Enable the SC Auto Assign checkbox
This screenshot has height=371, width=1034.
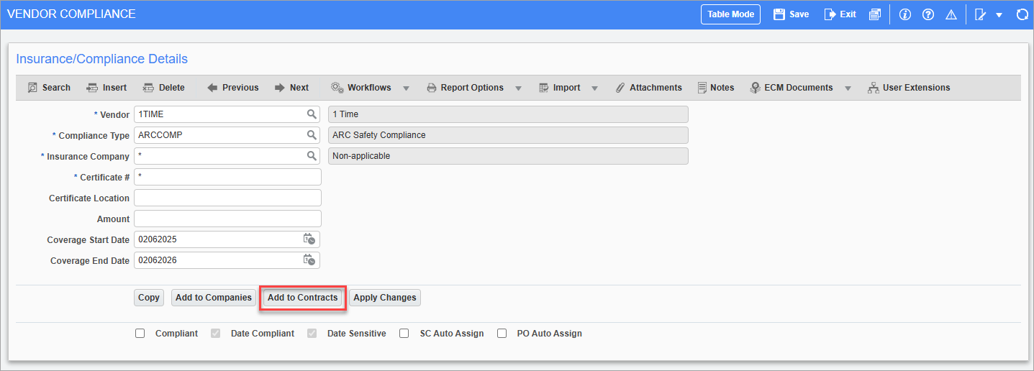pos(404,334)
